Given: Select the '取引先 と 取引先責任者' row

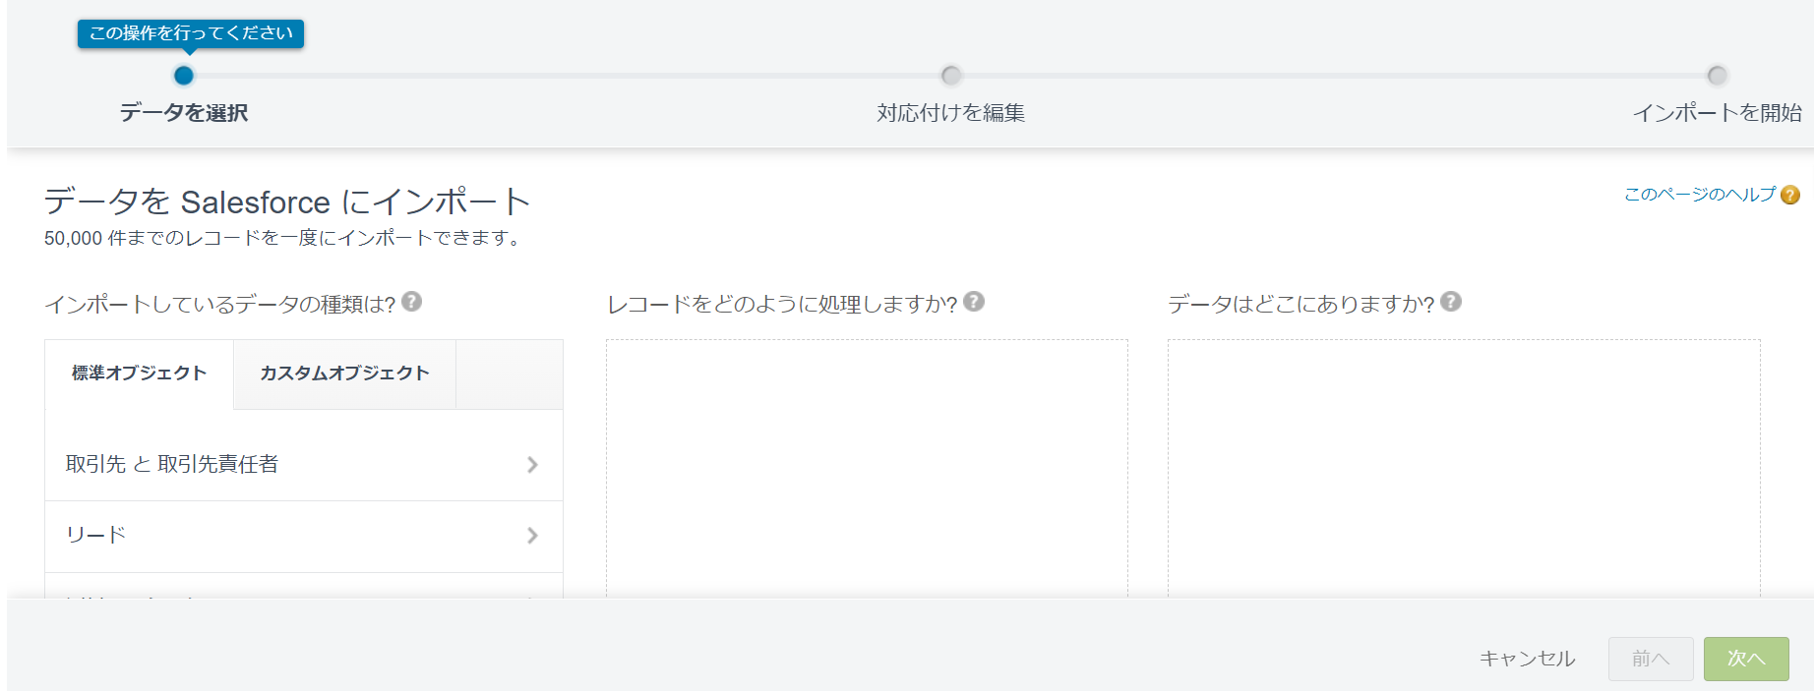Looking at the screenshot, I should coord(304,464).
